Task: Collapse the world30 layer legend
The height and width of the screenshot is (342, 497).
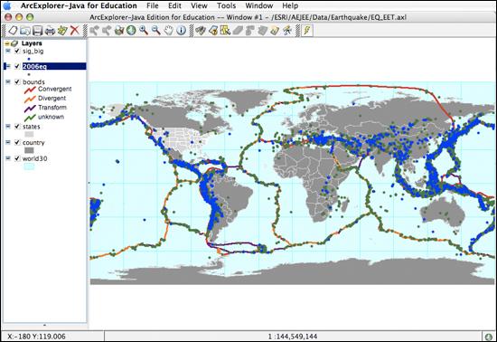Action: [x=8, y=158]
